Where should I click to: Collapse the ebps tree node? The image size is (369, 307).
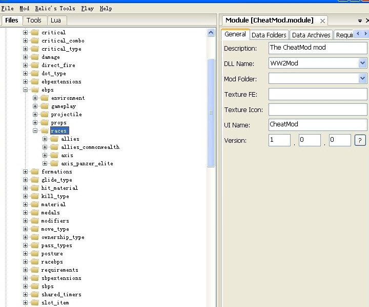coord(25,90)
